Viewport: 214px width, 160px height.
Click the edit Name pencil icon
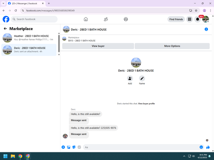point(142,79)
